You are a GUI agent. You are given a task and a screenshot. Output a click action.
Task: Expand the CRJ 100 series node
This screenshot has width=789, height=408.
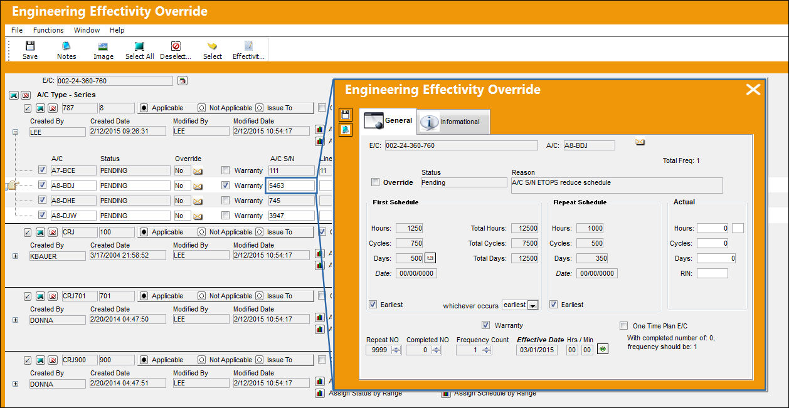click(15, 256)
